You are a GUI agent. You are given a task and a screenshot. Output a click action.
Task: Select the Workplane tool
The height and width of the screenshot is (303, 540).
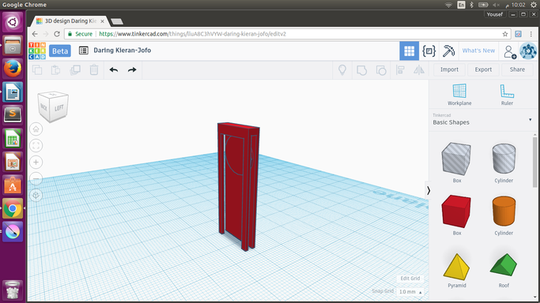tap(459, 95)
